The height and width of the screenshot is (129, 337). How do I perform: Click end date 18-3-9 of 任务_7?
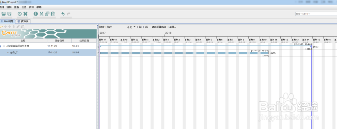[75, 53]
